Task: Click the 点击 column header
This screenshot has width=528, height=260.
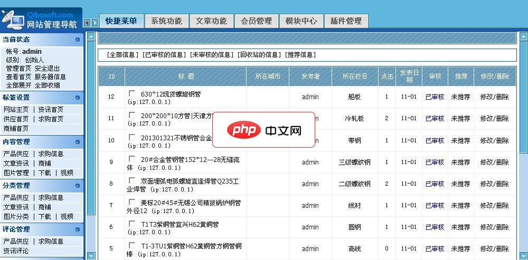Action: pos(387,76)
